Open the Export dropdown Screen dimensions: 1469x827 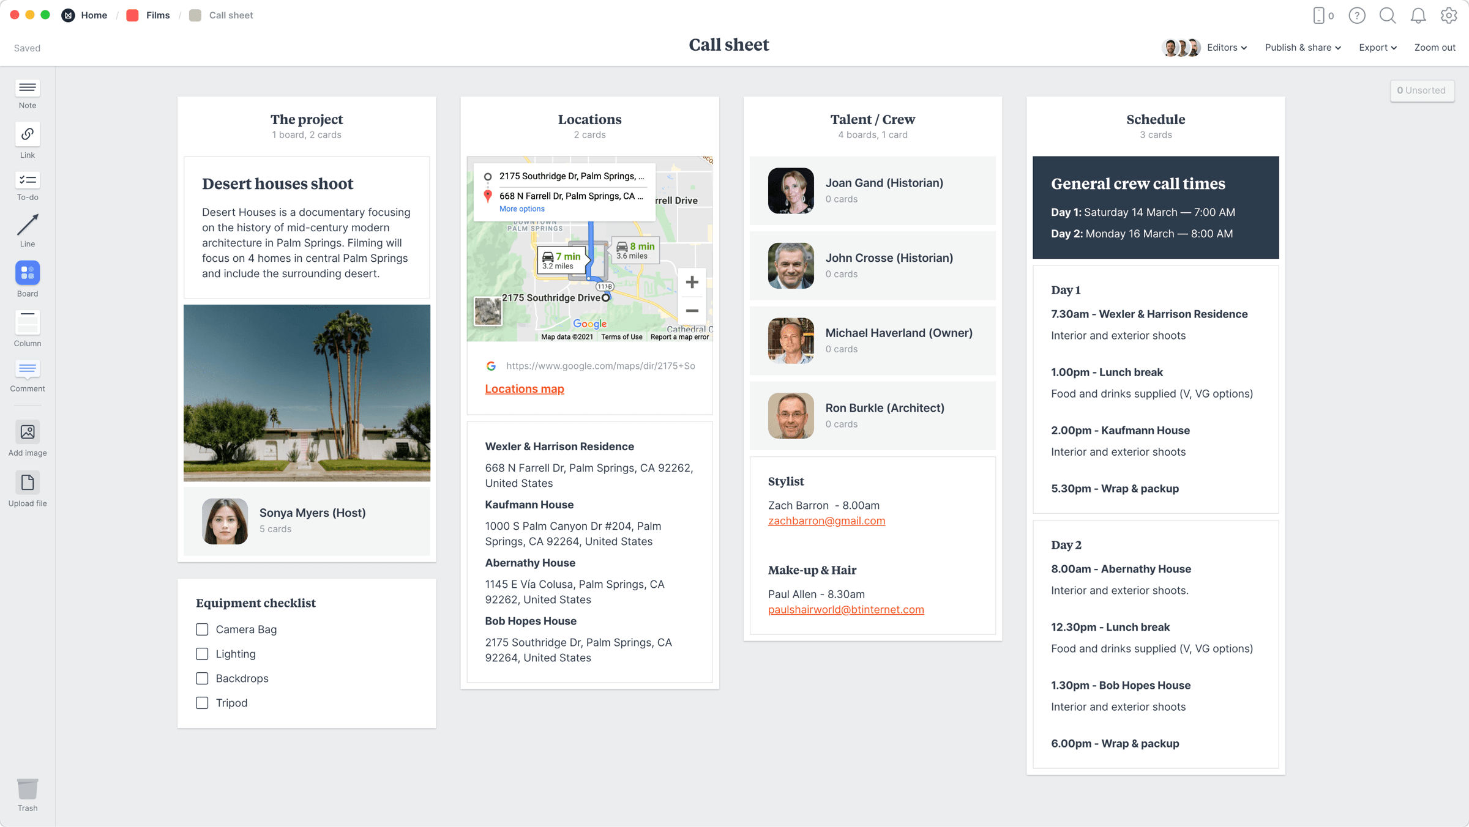(x=1377, y=48)
